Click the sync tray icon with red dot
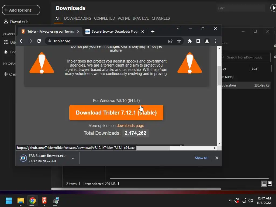276x207 pixels. (x=237, y=201)
